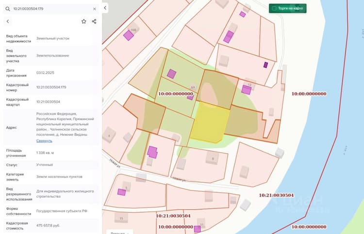Select the orange-outlined parcel left of the yellow one

[x=145, y=114]
